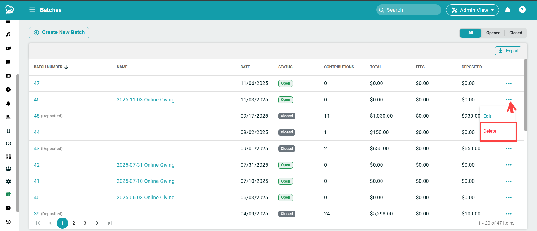The height and width of the screenshot is (231, 537).
Task: Open the three-dot menu for batch 47
Action: (x=509, y=83)
